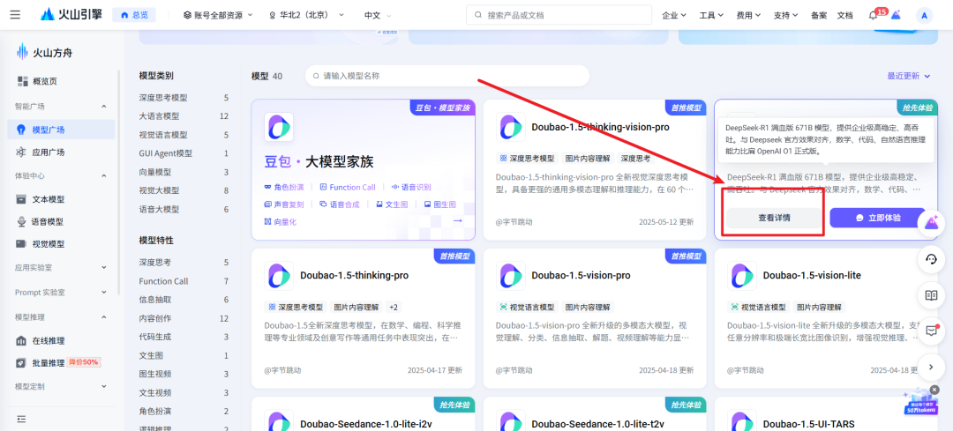953x431 pixels.
Task: Click the 文生图 tag link
Action: pos(392,204)
